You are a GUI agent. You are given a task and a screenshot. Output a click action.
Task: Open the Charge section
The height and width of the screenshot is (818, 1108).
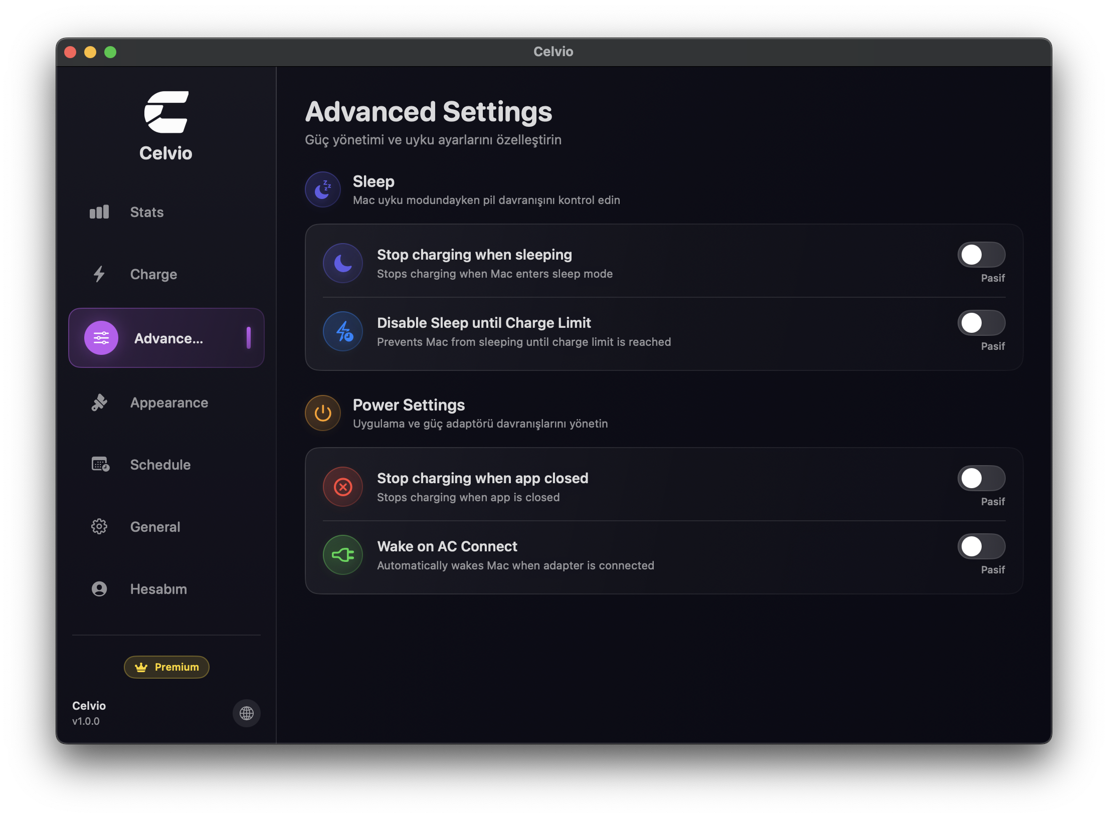click(x=153, y=274)
